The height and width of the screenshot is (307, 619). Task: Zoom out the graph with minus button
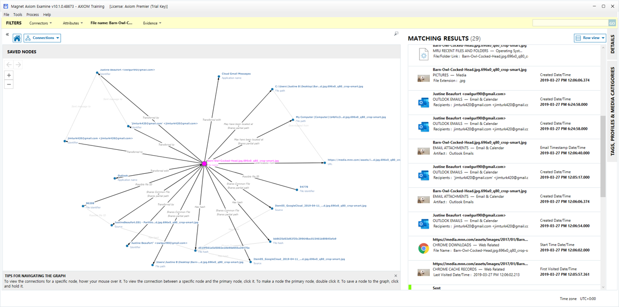click(9, 84)
